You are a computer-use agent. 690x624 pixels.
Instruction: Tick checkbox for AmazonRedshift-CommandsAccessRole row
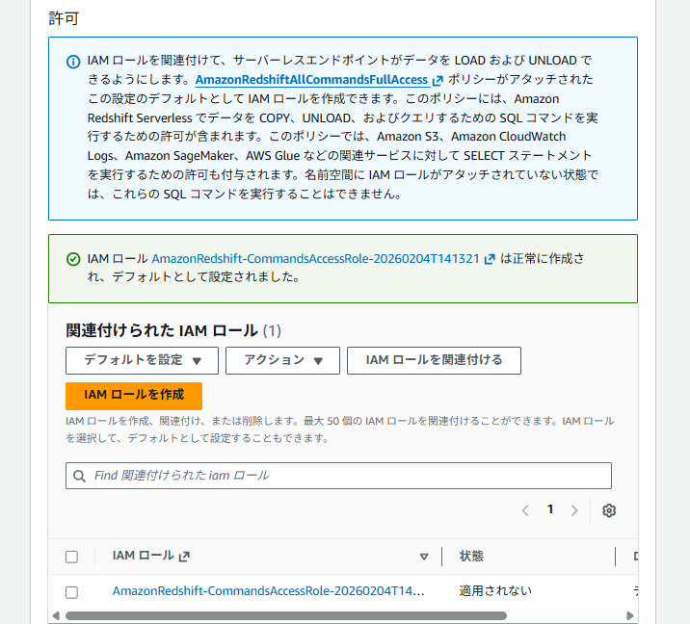pyautogui.click(x=71, y=592)
